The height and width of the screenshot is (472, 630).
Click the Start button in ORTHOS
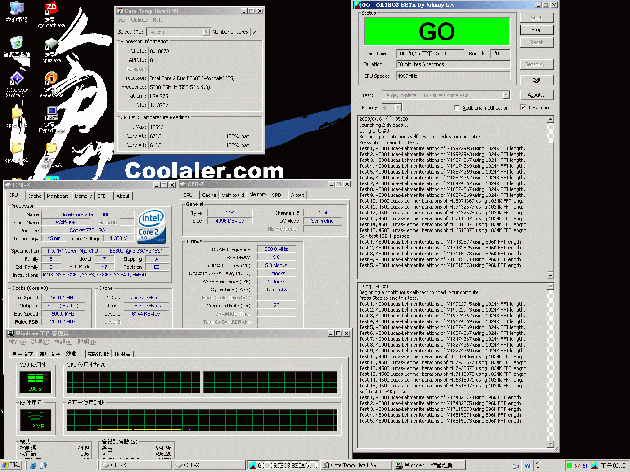[x=536, y=18]
